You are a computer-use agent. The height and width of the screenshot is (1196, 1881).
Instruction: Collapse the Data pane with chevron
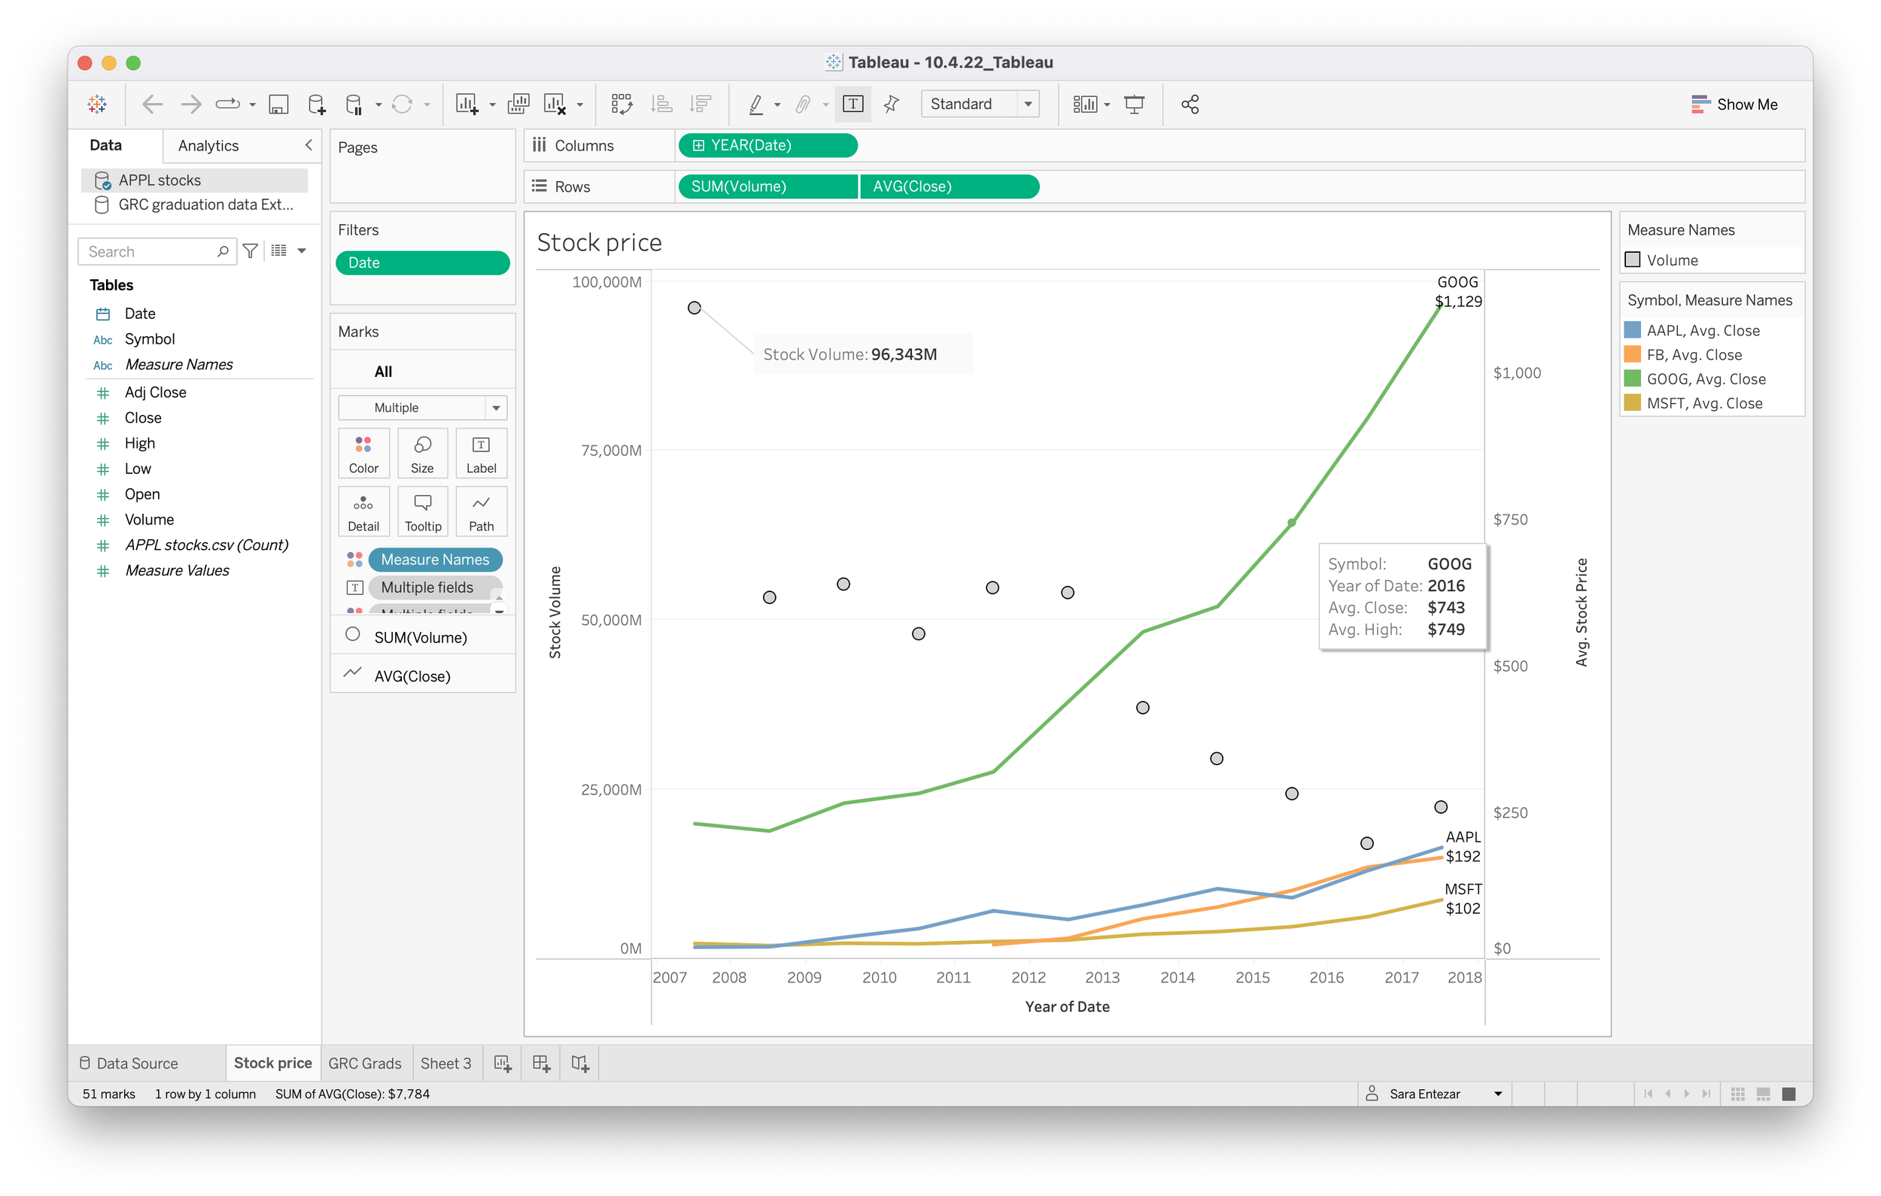coord(308,145)
